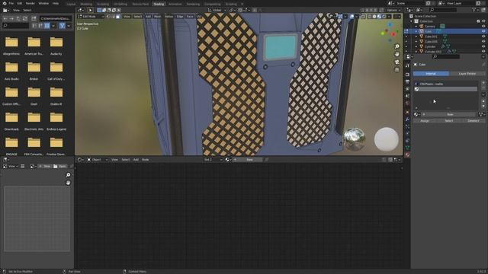This screenshot has width=488, height=274.
Task: Open the Edit menu
Action: pyautogui.click(x=20, y=3)
